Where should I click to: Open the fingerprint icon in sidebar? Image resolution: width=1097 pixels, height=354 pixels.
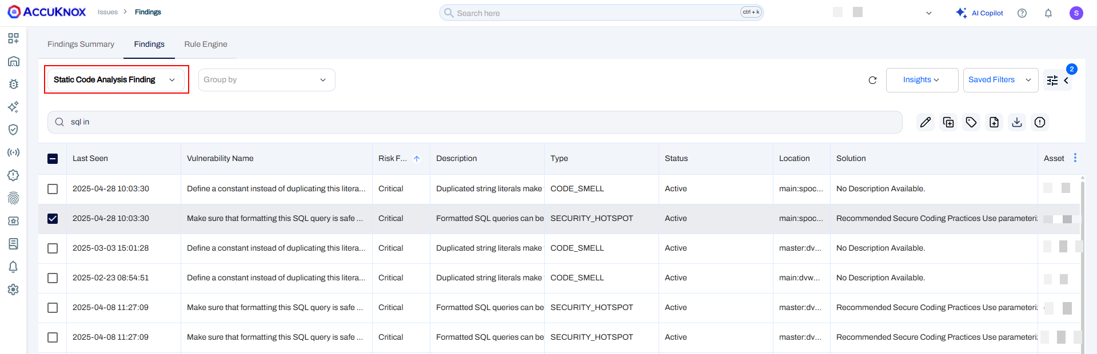coord(13,198)
